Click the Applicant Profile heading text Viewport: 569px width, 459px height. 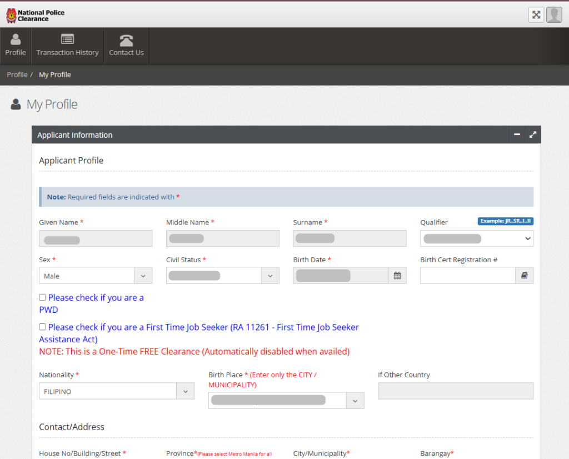pos(71,161)
